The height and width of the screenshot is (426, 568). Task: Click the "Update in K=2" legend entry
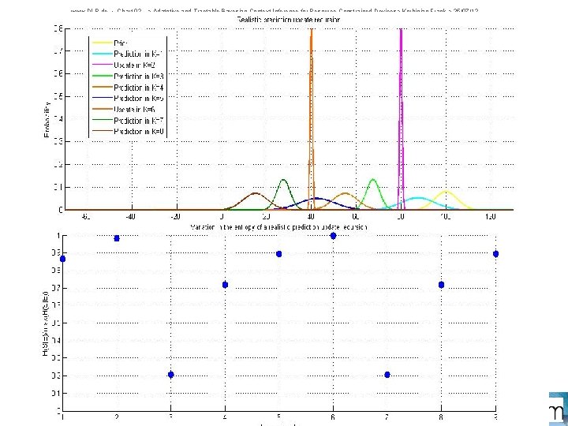[x=123, y=65]
